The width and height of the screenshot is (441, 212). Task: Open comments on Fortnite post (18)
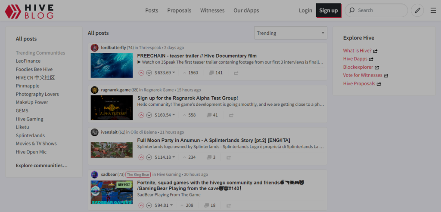tap(210, 205)
